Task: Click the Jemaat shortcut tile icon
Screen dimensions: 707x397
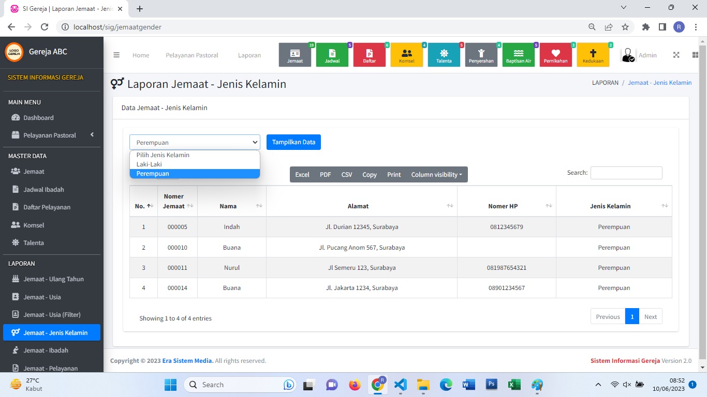Action: [295, 55]
